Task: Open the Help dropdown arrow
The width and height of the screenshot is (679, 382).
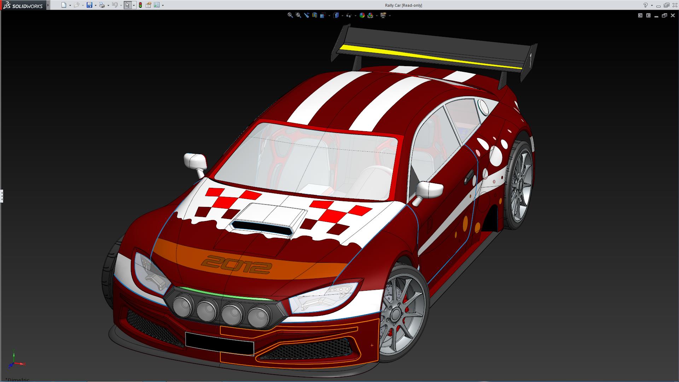Action: point(652,5)
